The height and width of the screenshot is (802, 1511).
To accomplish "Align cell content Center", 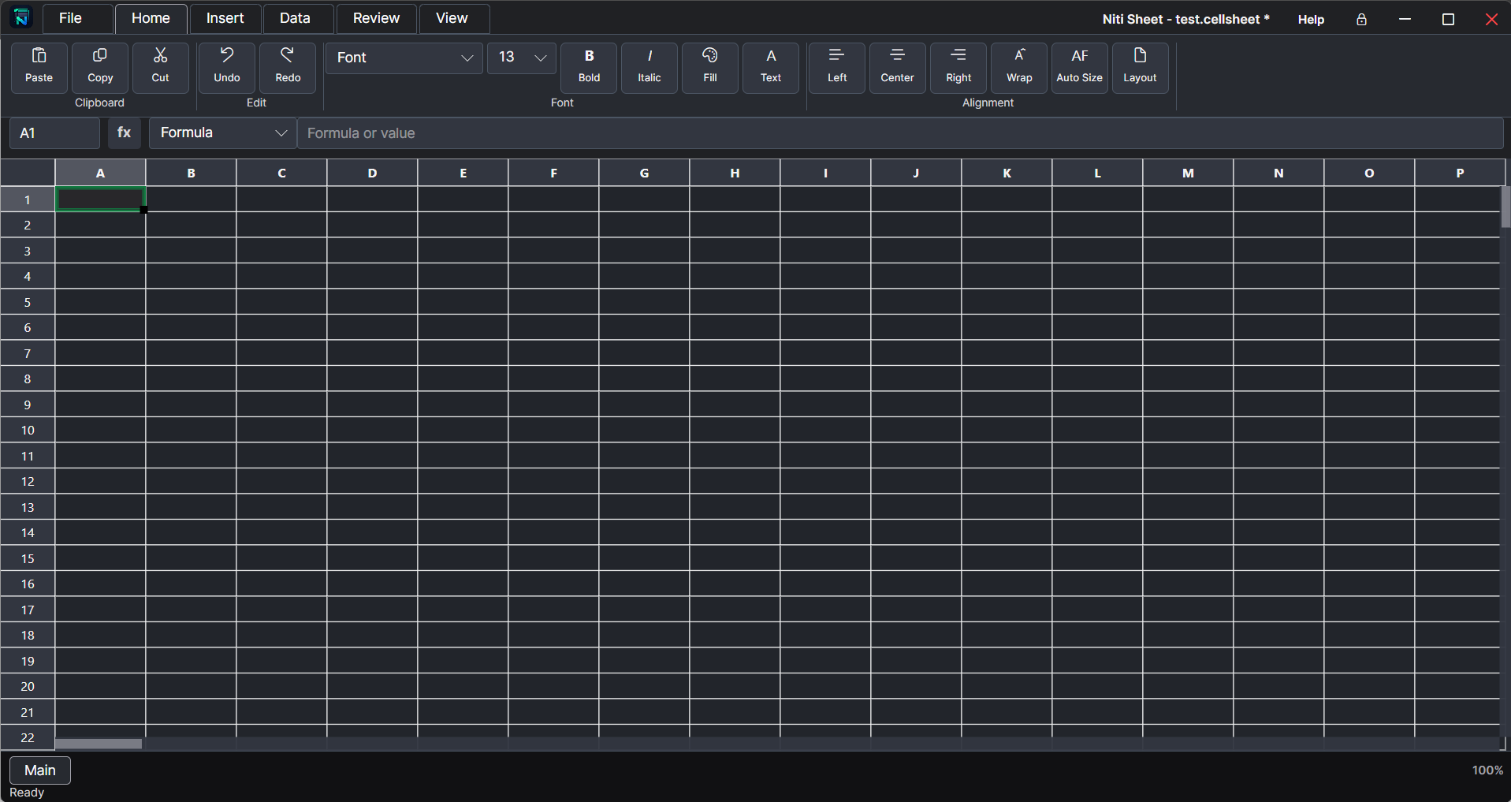I will click(898, 67).
